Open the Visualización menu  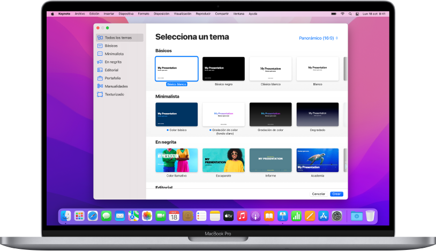coord(183,13)
